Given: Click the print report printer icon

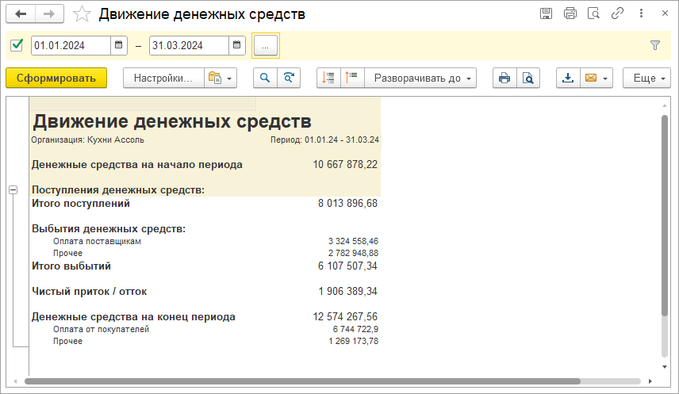Looking at the screenshot, I should point(504,78).
